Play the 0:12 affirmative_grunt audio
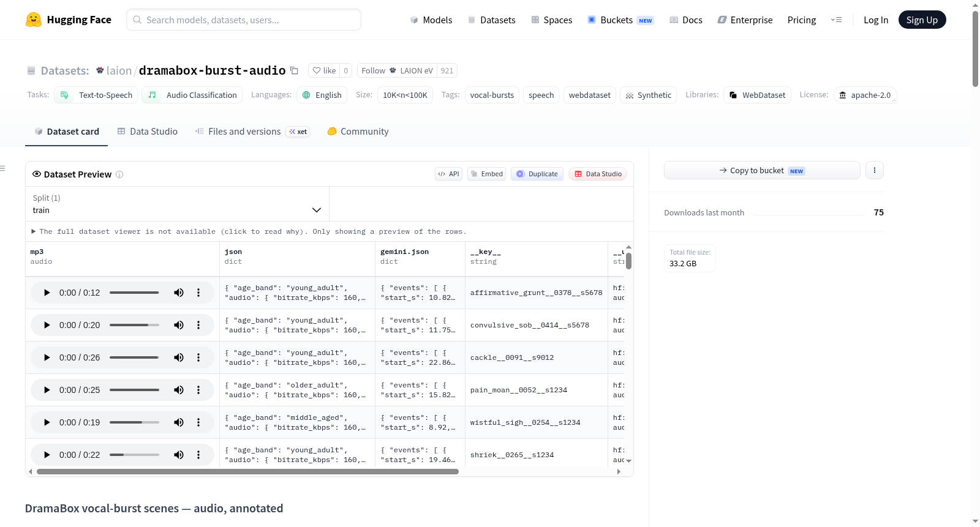980x527 pixels. 47,293
